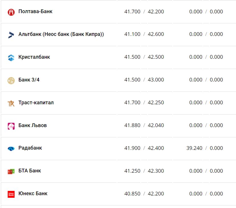Click the БТА Банк logo icon
236x208 pixels.
click(11, 171)
